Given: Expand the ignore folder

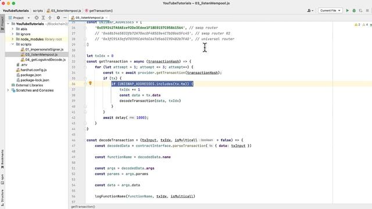Looking at the screenshot, I should 13,34.
